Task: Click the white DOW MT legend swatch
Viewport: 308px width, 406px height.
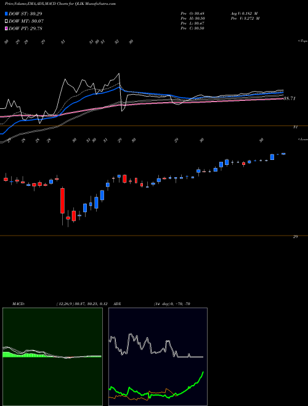Action: coord(7,21)
